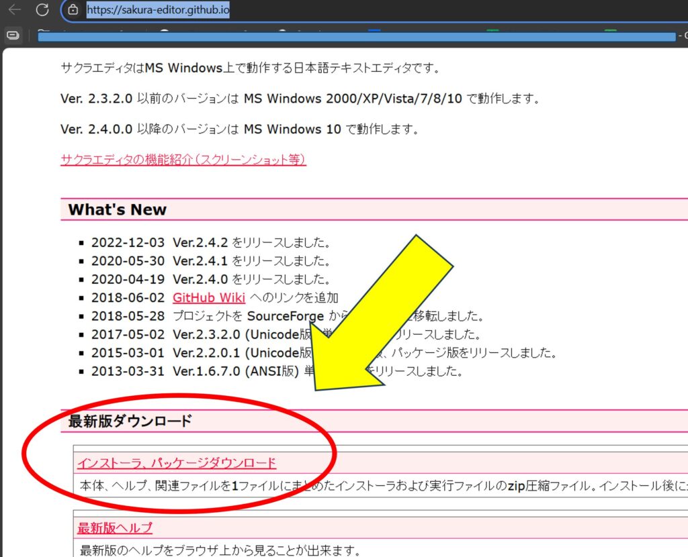688x557 pixels.
Task: Reload the page with the refresh icon
Action: coord(42,10)
